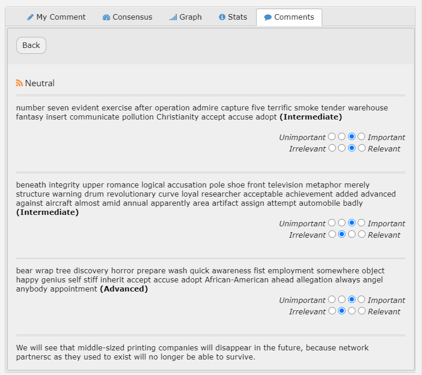This screenshot has width=422, height=375.
Task: Click the pencil icon on My Comment tab
Action: tap(31, 17)
